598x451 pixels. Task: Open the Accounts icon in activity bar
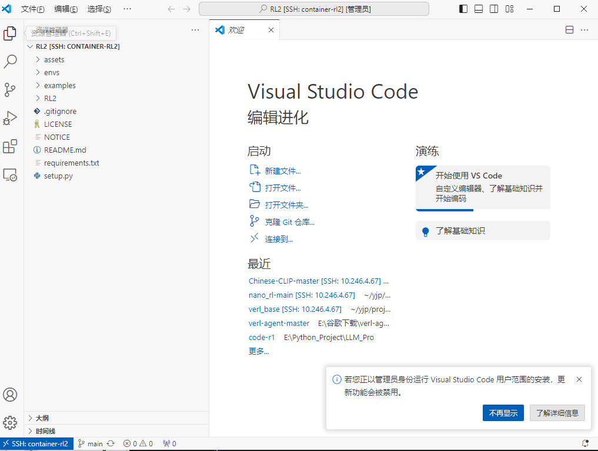10,395
